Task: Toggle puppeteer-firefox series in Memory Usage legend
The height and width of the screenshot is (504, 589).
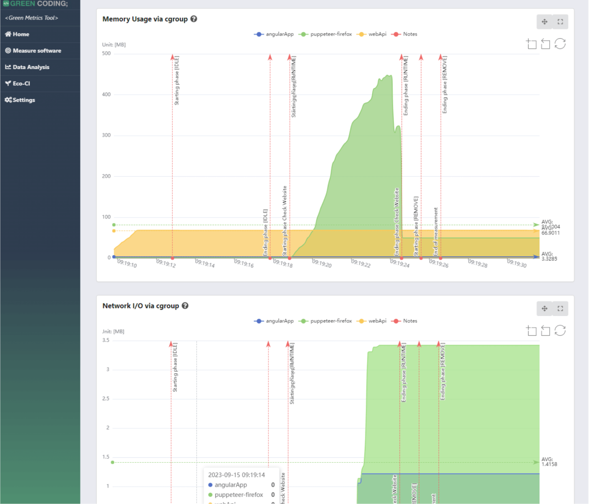Action: point(325,34)
